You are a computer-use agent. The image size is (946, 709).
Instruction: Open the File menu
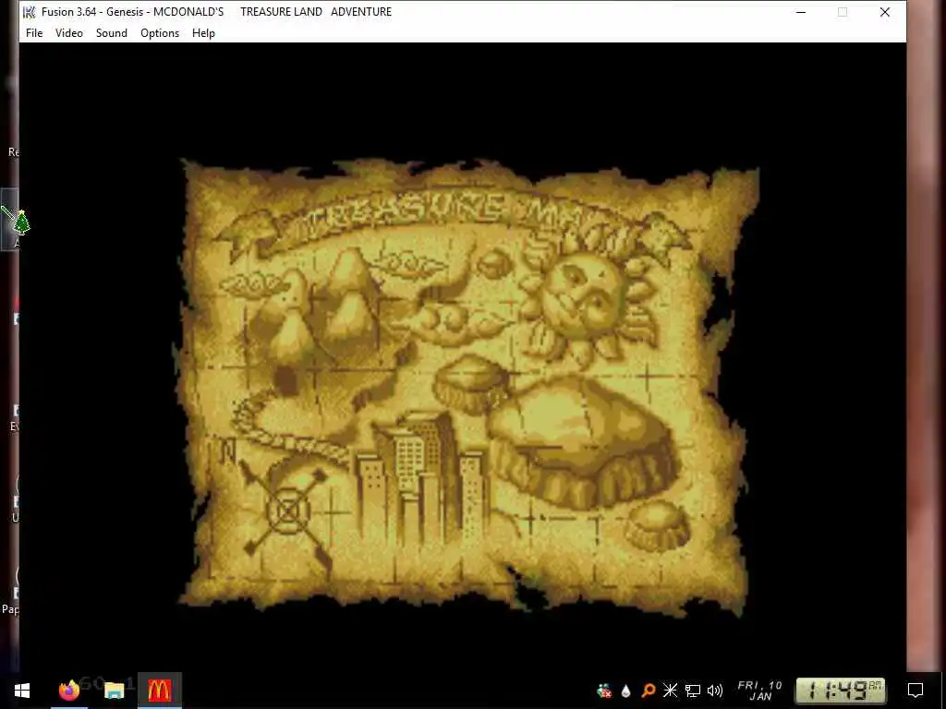pos(34,33)
